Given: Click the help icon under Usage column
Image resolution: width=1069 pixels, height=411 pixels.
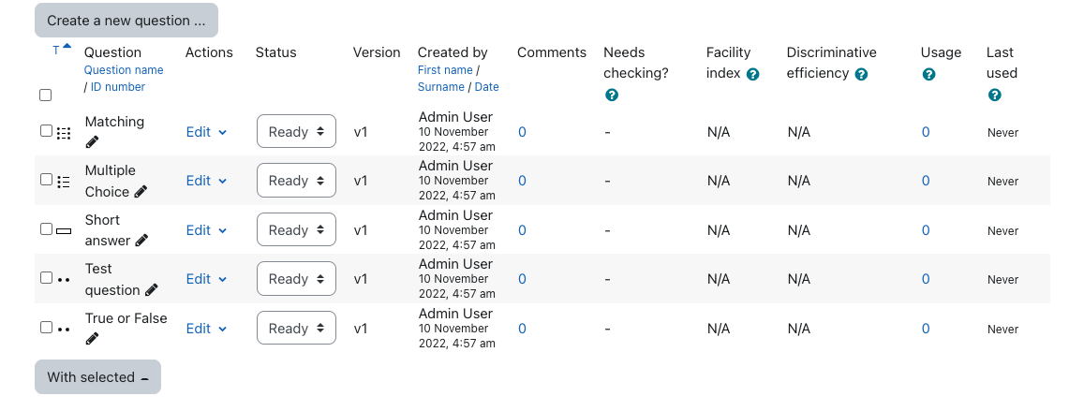Looking at the screenshot, I should [x=928, y=74].
